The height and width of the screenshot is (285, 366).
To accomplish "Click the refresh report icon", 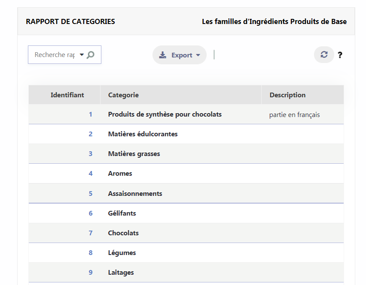I will (324, 55).
